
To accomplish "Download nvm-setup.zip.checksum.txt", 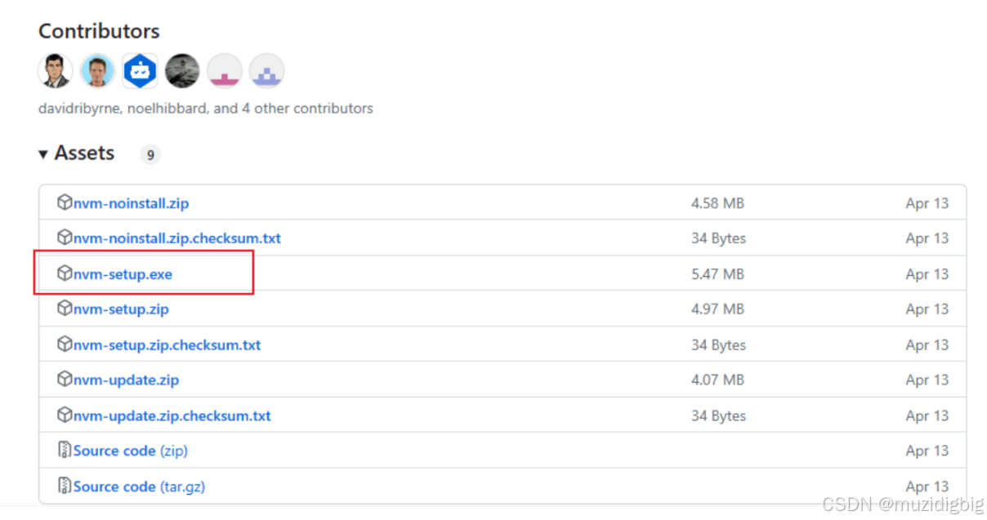I will (167, 345).
